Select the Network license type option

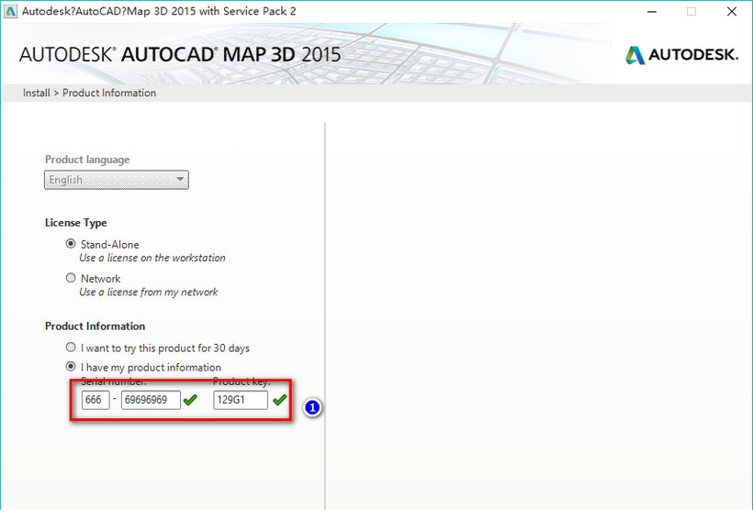(x=71, y=278)
